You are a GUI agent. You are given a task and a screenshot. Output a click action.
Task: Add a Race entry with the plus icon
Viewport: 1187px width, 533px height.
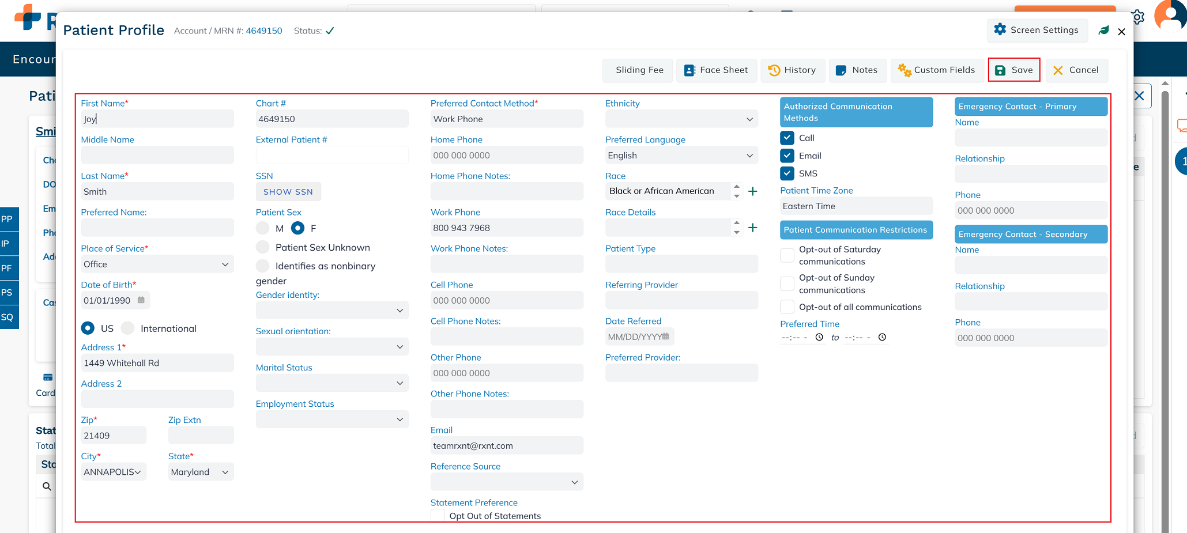click(x=753, y=191)
